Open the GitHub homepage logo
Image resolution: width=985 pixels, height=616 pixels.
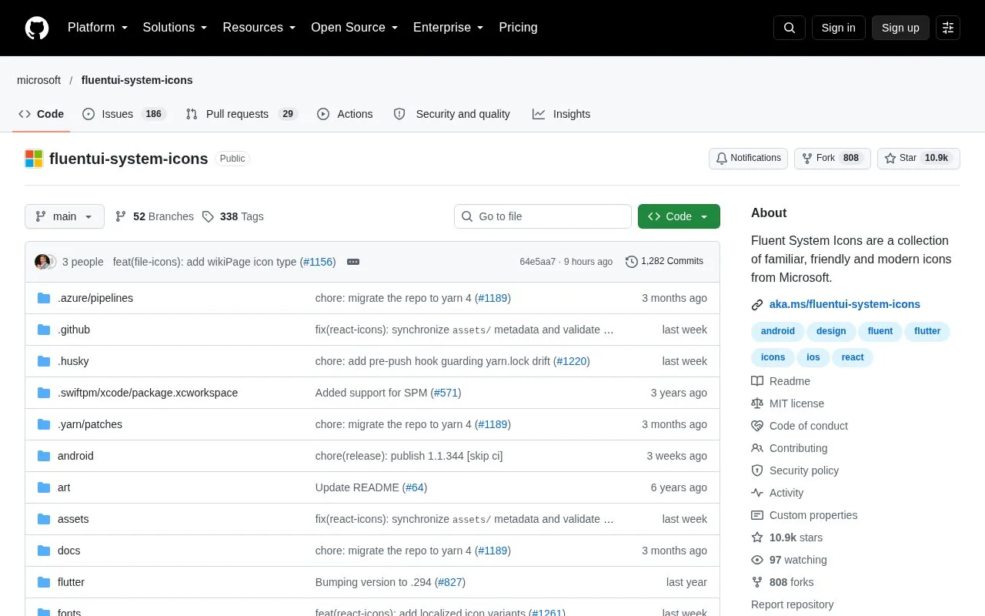[37, 28]
